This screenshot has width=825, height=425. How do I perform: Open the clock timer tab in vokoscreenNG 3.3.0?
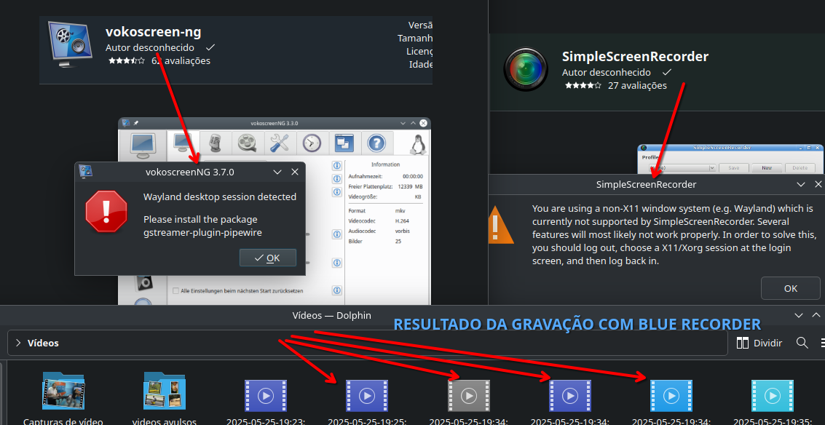312,143
